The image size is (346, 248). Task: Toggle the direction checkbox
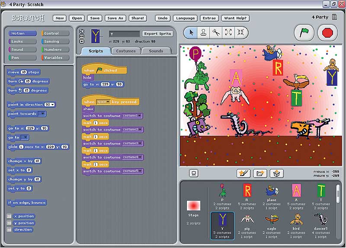9,229
